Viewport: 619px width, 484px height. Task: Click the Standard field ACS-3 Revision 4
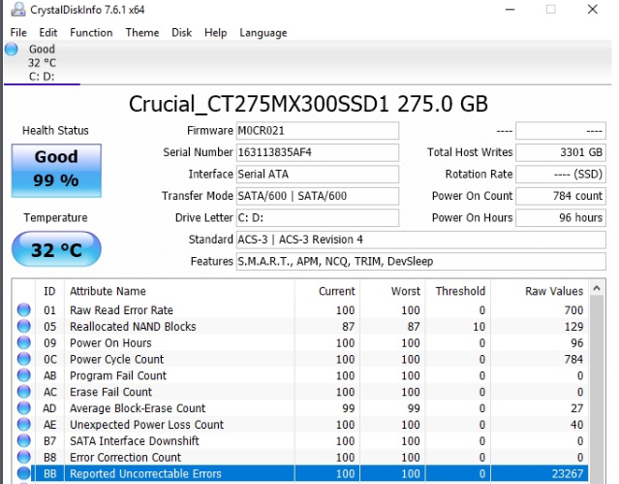click(x=420, y=240)
